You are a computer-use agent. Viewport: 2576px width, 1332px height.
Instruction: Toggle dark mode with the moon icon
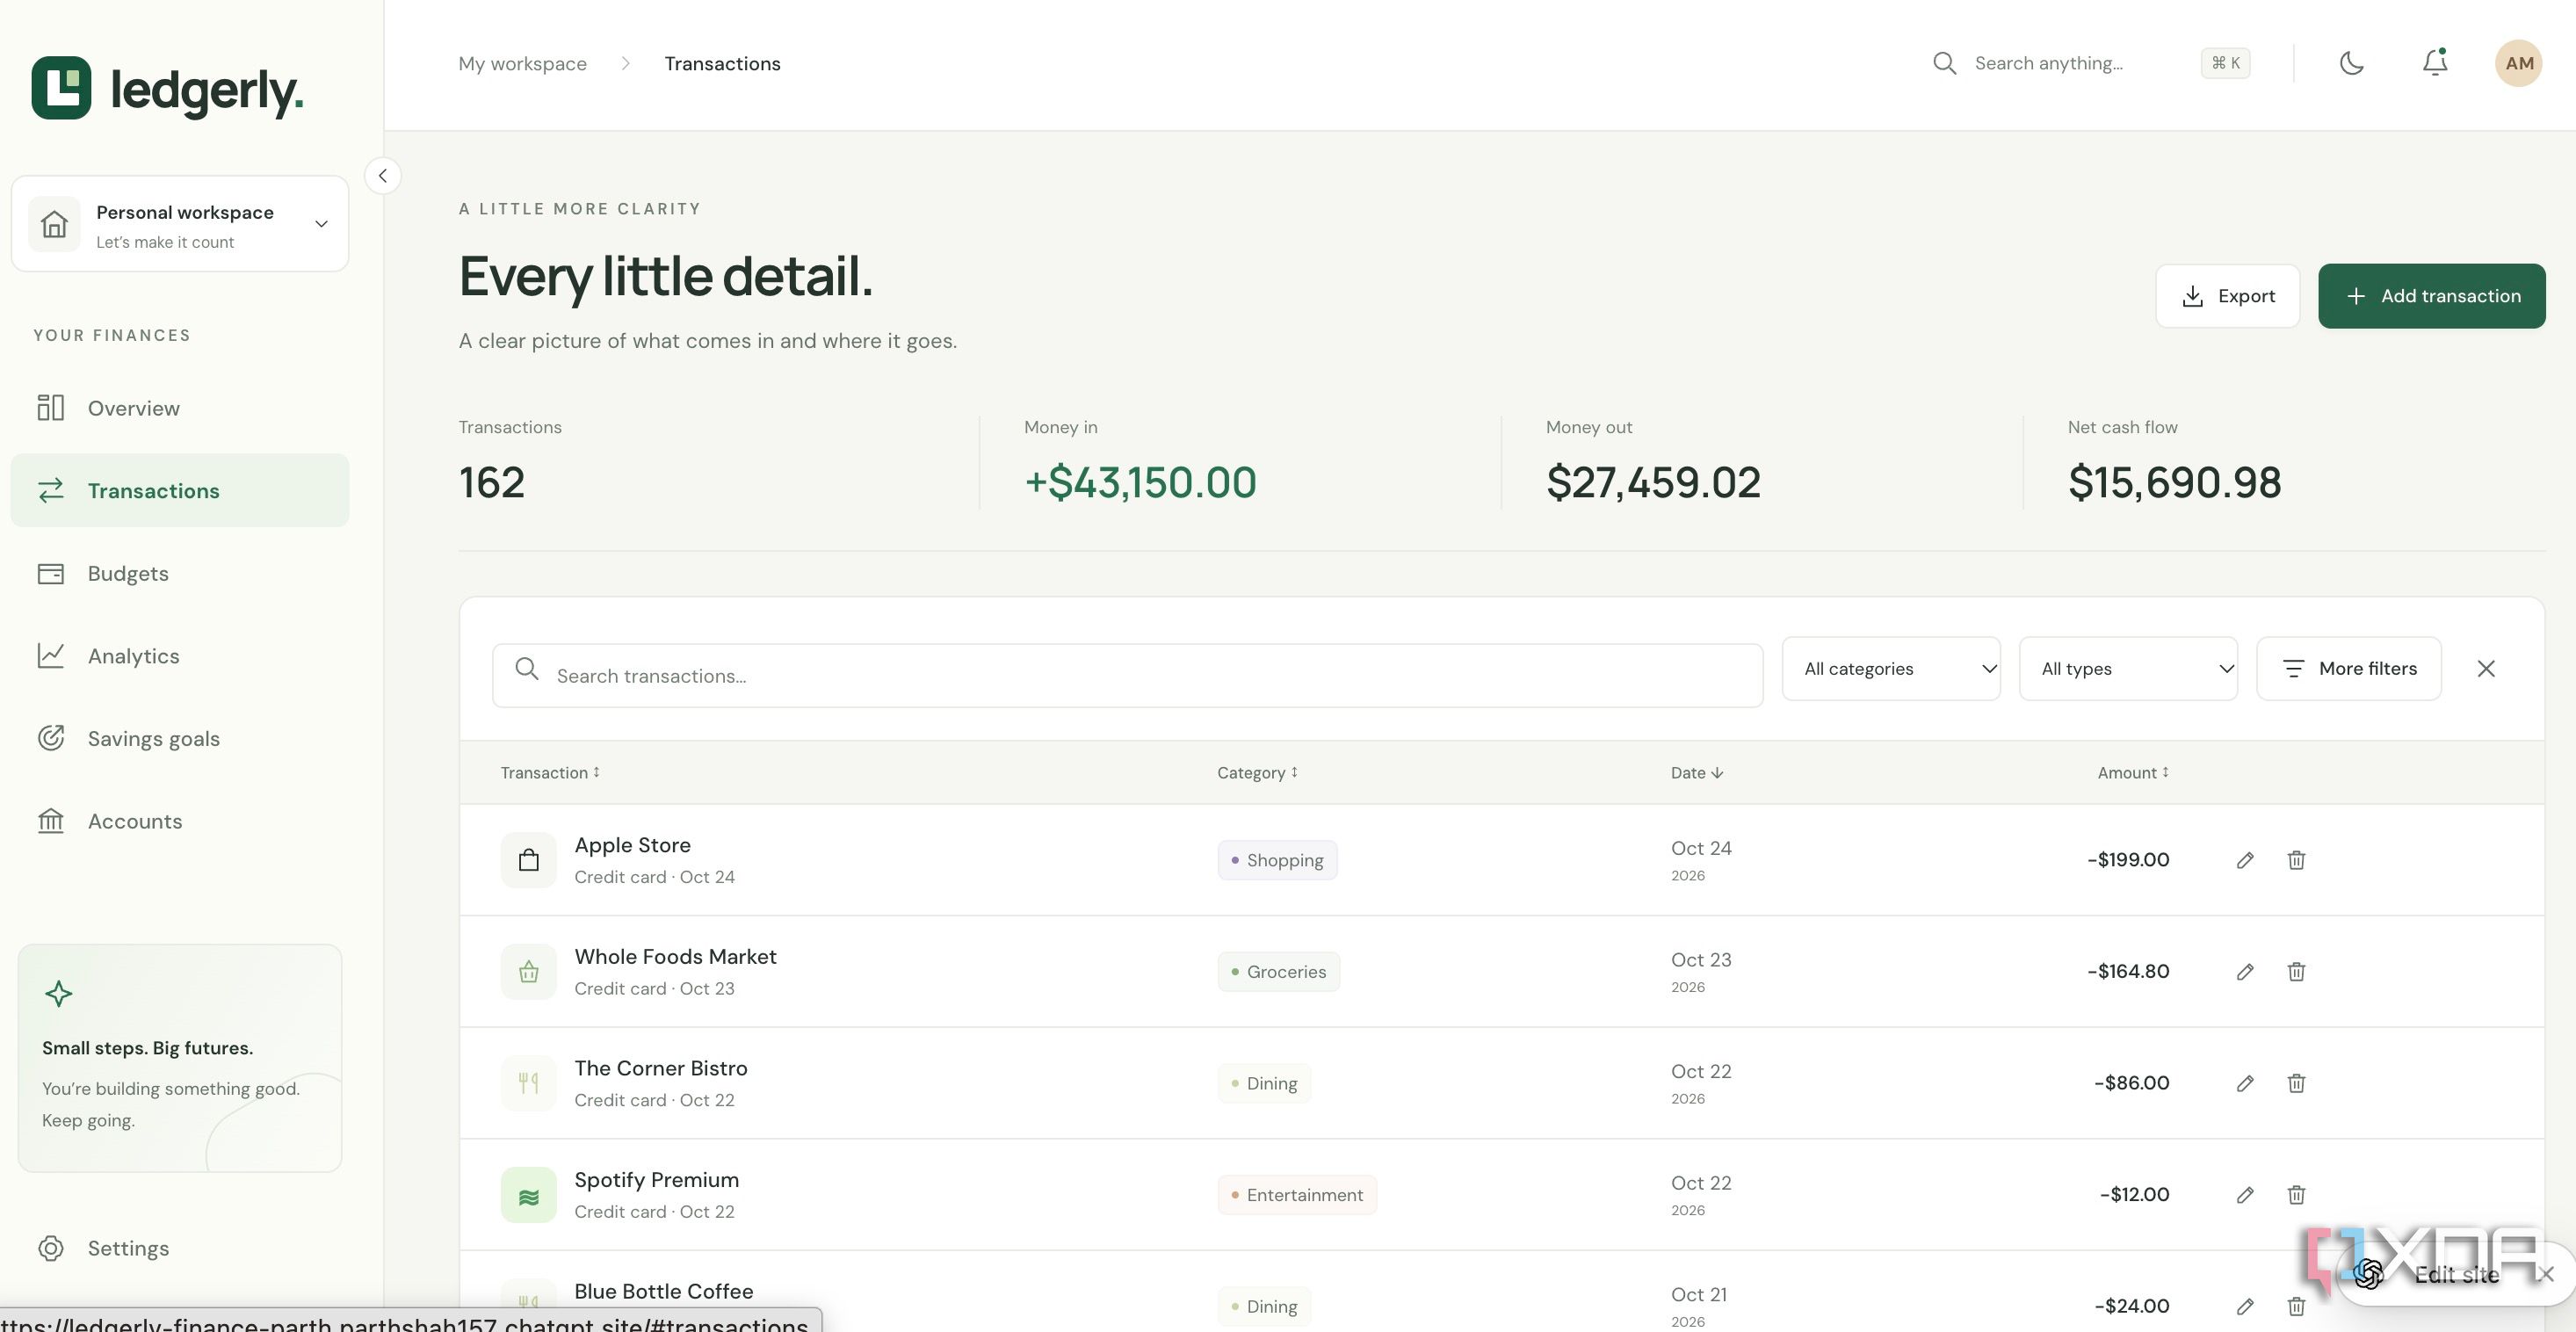coord(2351,63)
